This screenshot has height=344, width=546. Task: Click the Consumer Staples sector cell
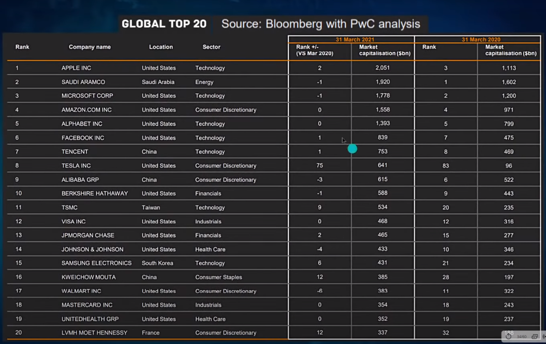click(x=219, y=277)
